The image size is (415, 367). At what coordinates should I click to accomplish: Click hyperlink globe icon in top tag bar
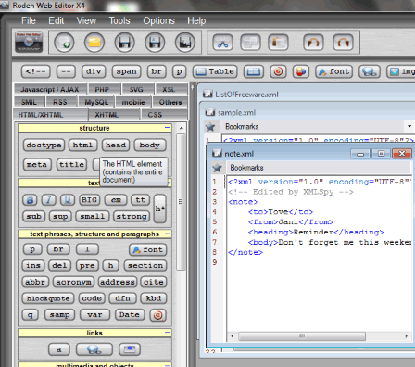click(x=370, y=71)
